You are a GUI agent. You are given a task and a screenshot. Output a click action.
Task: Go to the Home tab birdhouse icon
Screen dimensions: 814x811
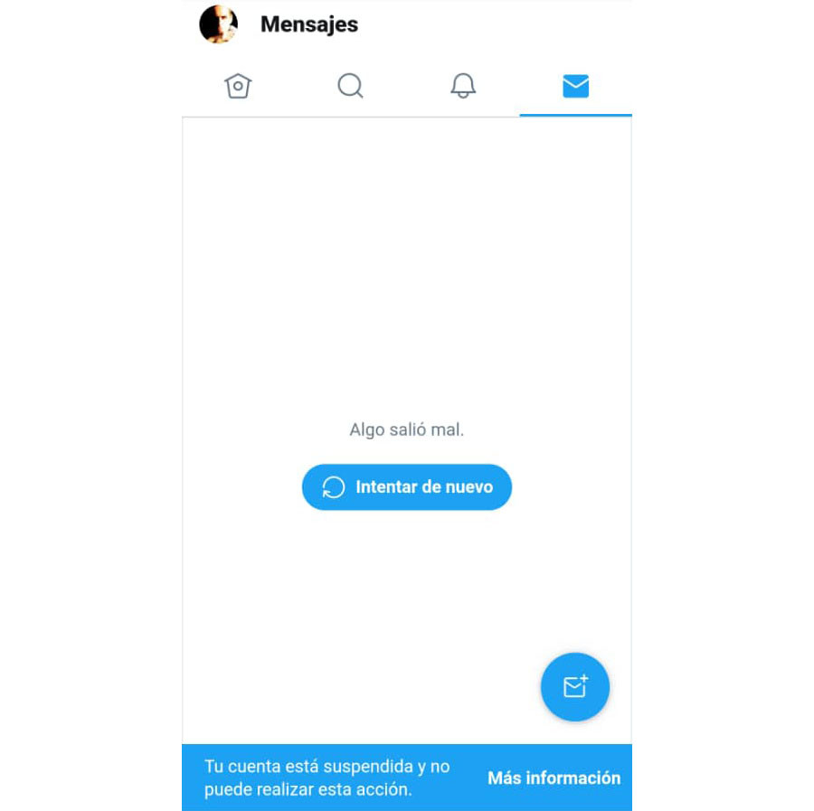(x=238, y=86)
